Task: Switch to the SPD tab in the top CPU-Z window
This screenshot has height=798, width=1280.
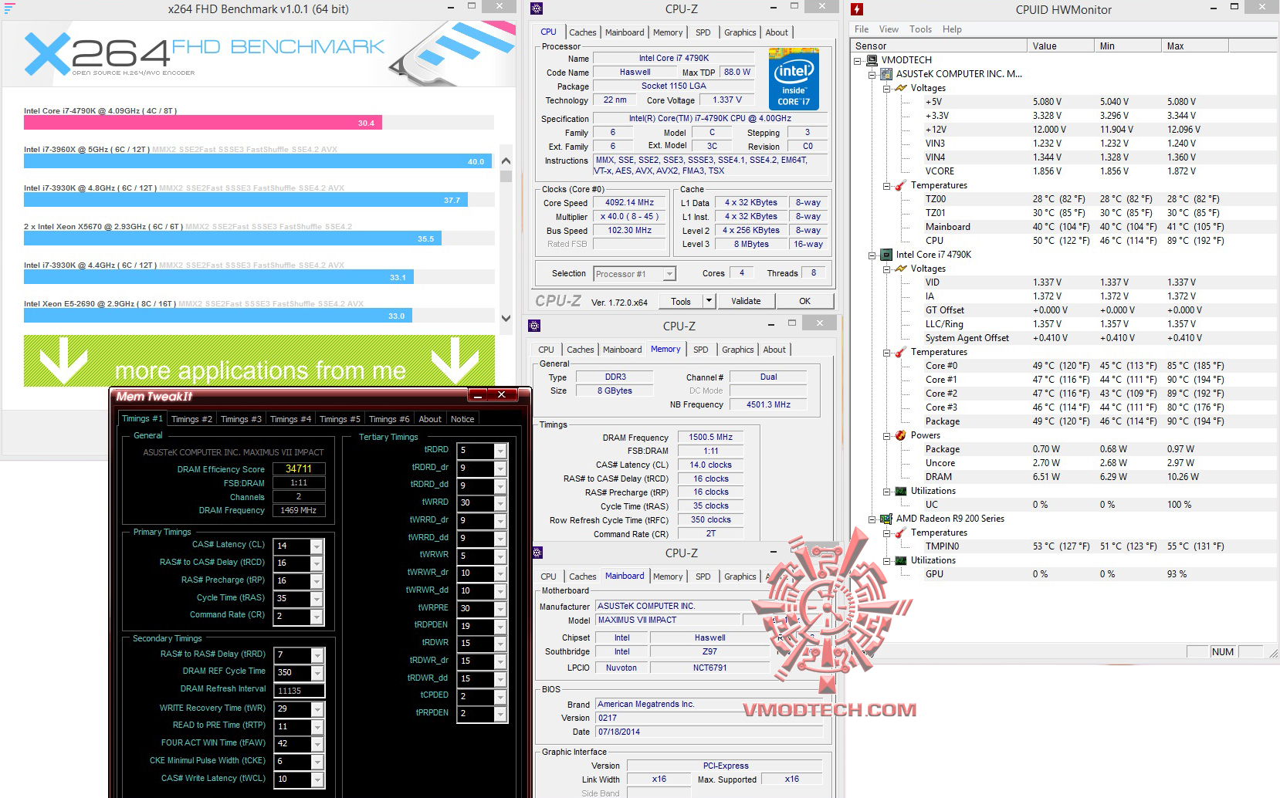Action: click(x=703, y=32)
